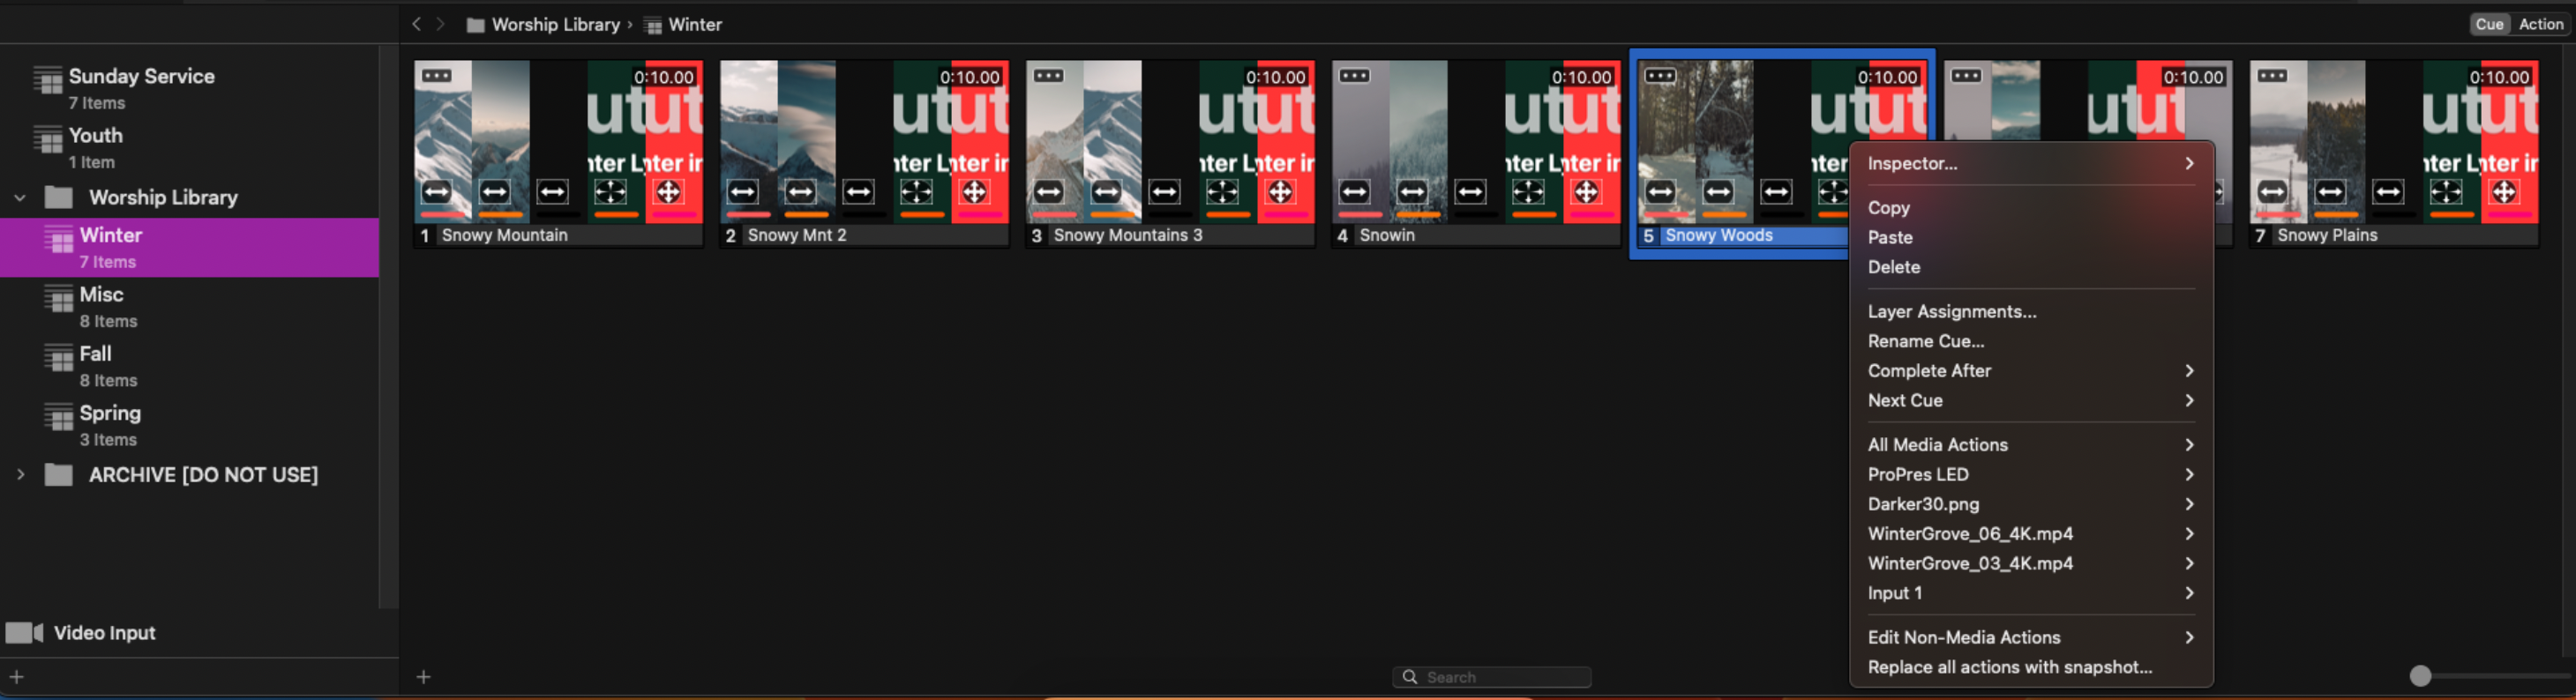This screenshot has height=700, width=2576.
Task: Click the add cue plus icon below grid
Action: coord(424,677)
